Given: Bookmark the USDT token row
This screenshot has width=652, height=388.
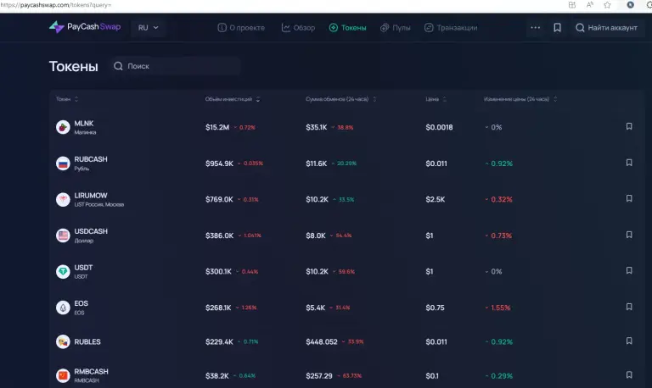Looking at the screenshot, I should 629,270.
